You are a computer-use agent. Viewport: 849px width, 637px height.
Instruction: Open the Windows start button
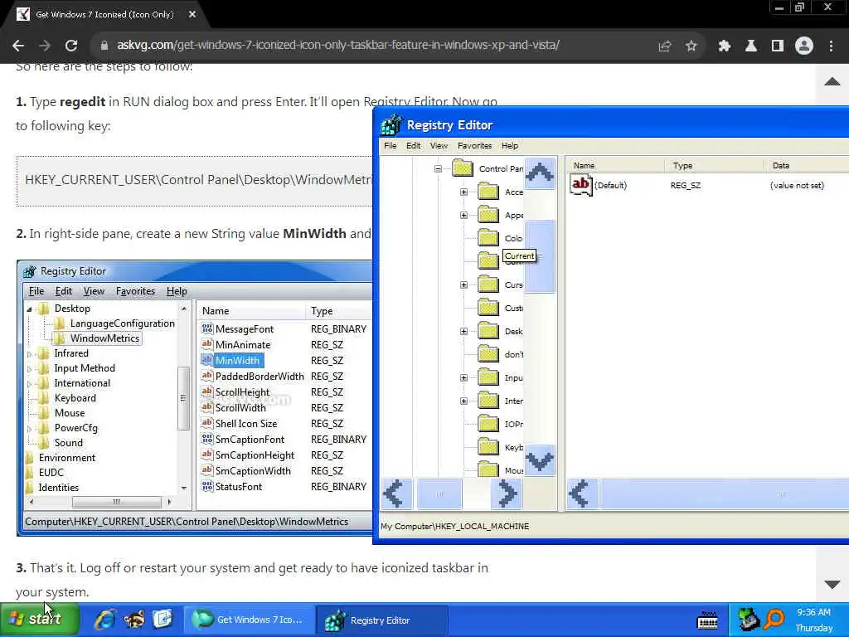[x=40, y=619]
